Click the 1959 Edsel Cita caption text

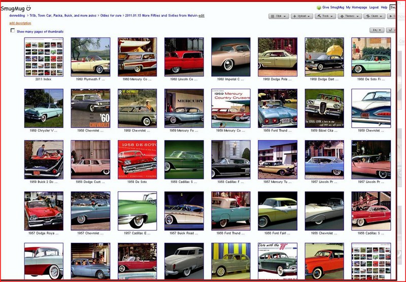[x=324, y=131]
